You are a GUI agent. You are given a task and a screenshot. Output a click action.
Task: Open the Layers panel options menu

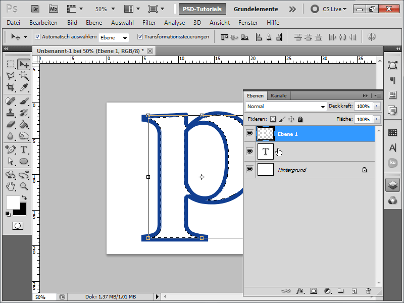click(x=378, y=95)
